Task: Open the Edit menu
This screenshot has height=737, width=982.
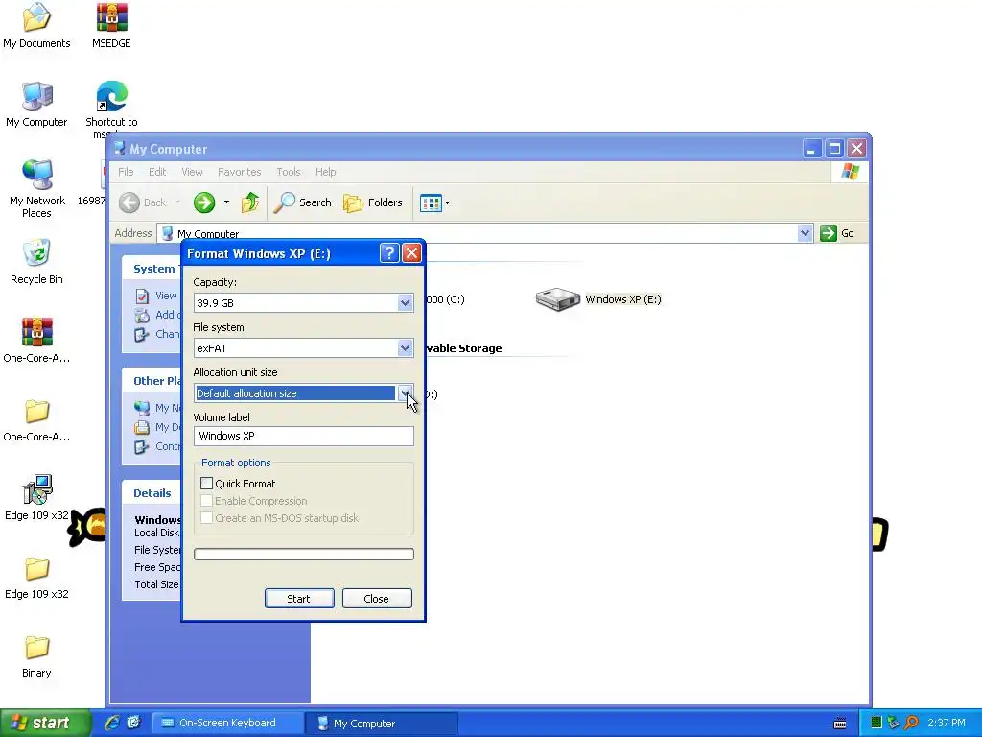Action: click(x=157, y=172)
